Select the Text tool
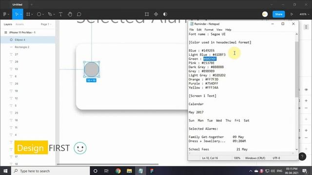 pos(60,14)
